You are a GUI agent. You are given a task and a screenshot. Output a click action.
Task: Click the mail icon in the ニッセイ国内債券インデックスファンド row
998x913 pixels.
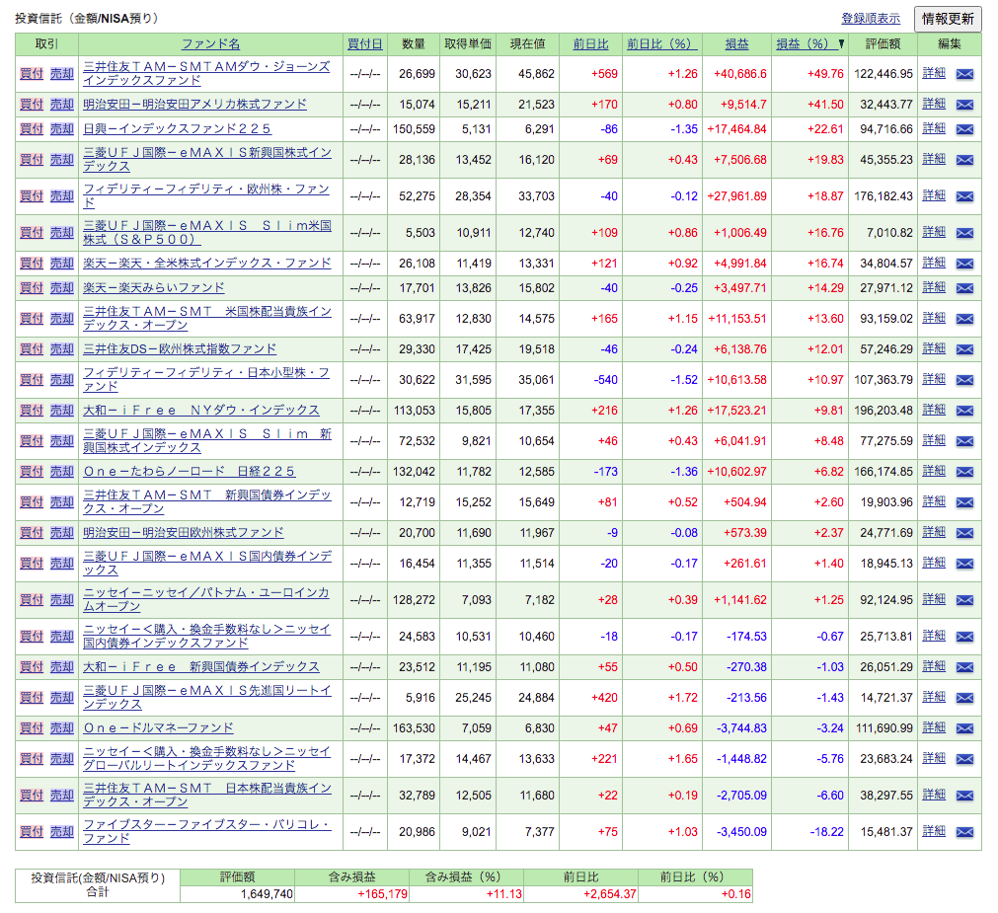coord(964,637)
